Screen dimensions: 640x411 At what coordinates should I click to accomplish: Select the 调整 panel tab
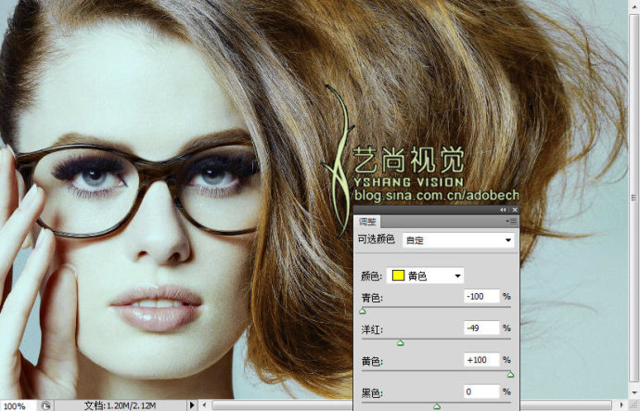367,222
